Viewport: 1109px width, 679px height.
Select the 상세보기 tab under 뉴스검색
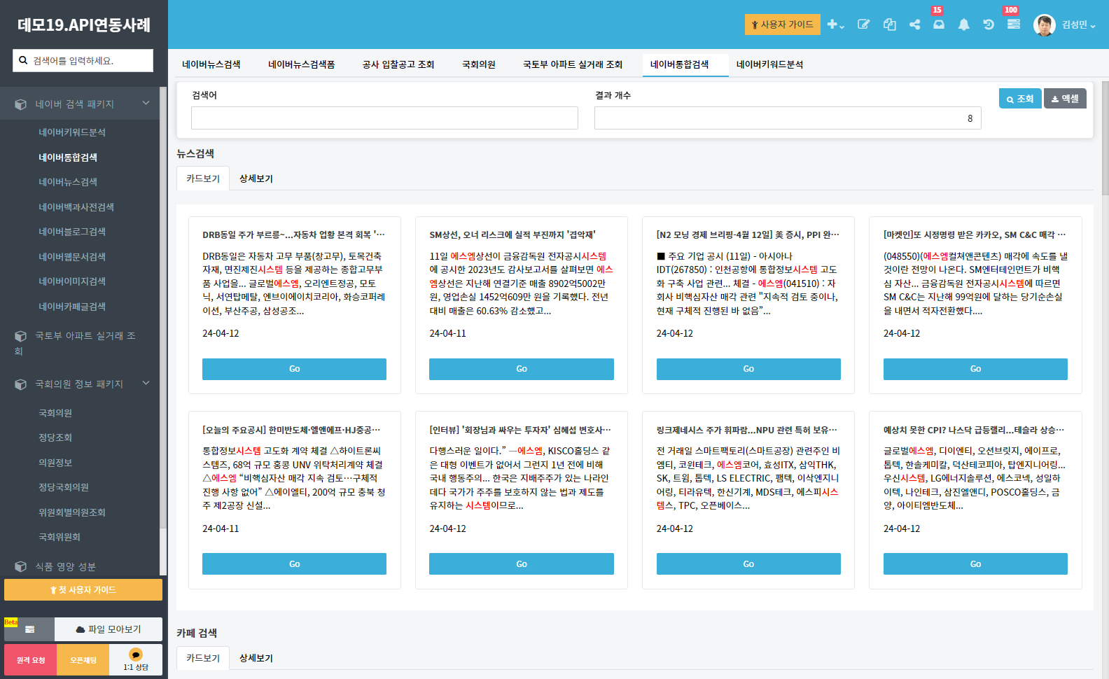click(256, 178)
